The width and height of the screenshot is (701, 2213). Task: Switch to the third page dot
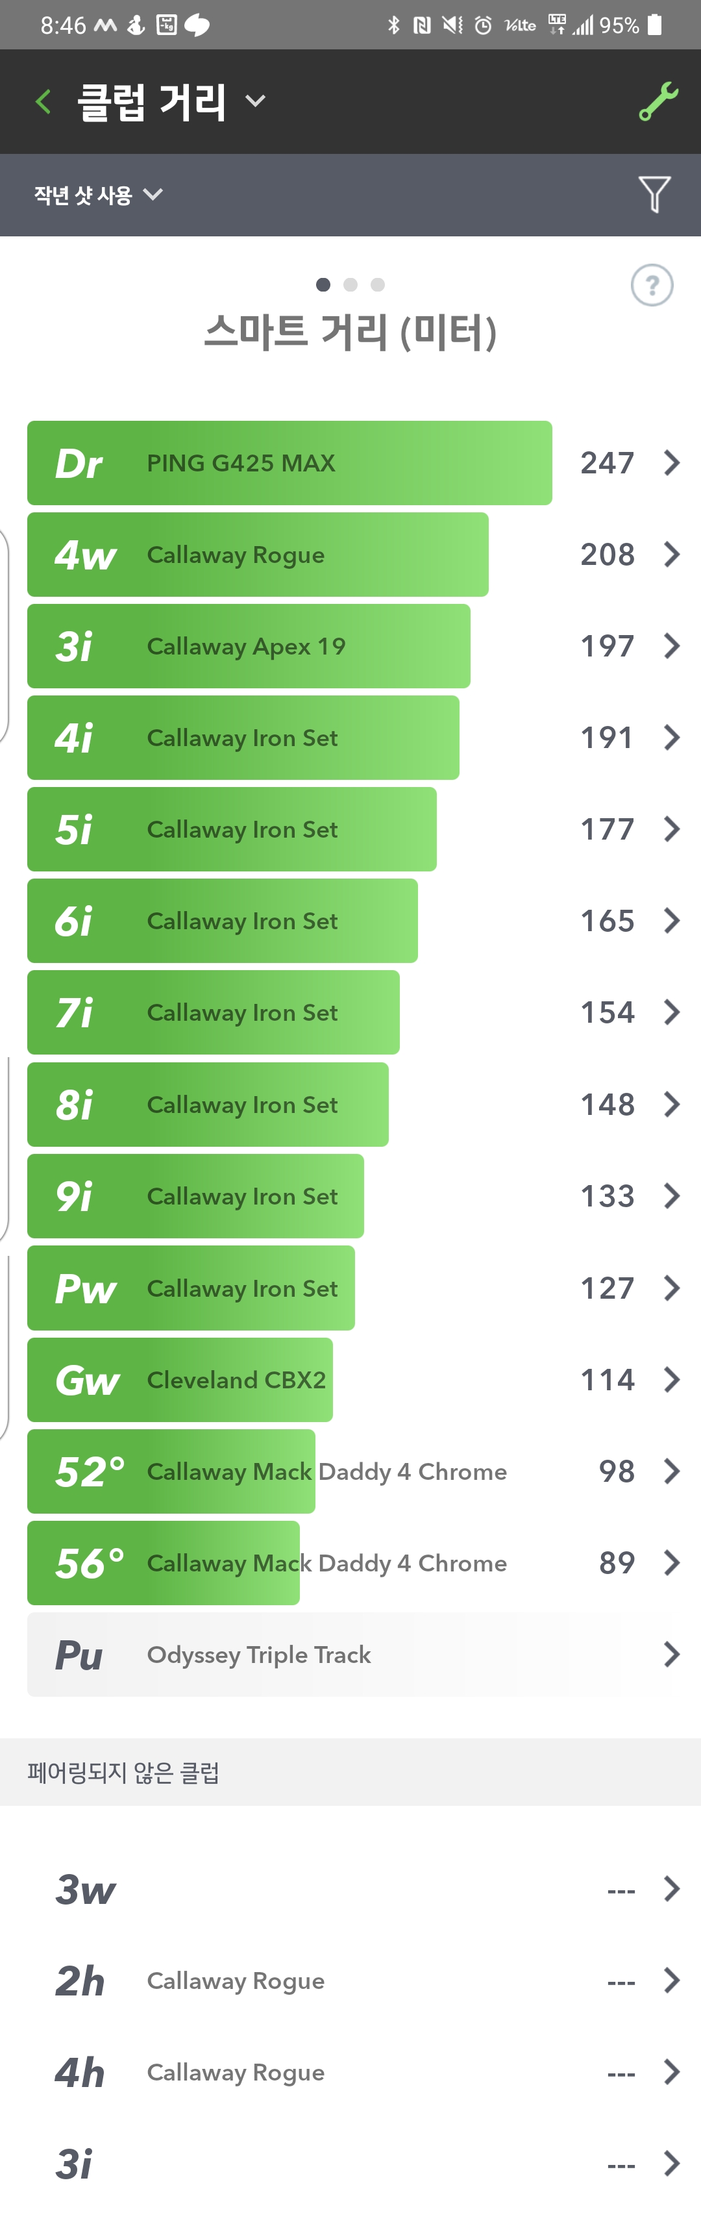point(378,284)
